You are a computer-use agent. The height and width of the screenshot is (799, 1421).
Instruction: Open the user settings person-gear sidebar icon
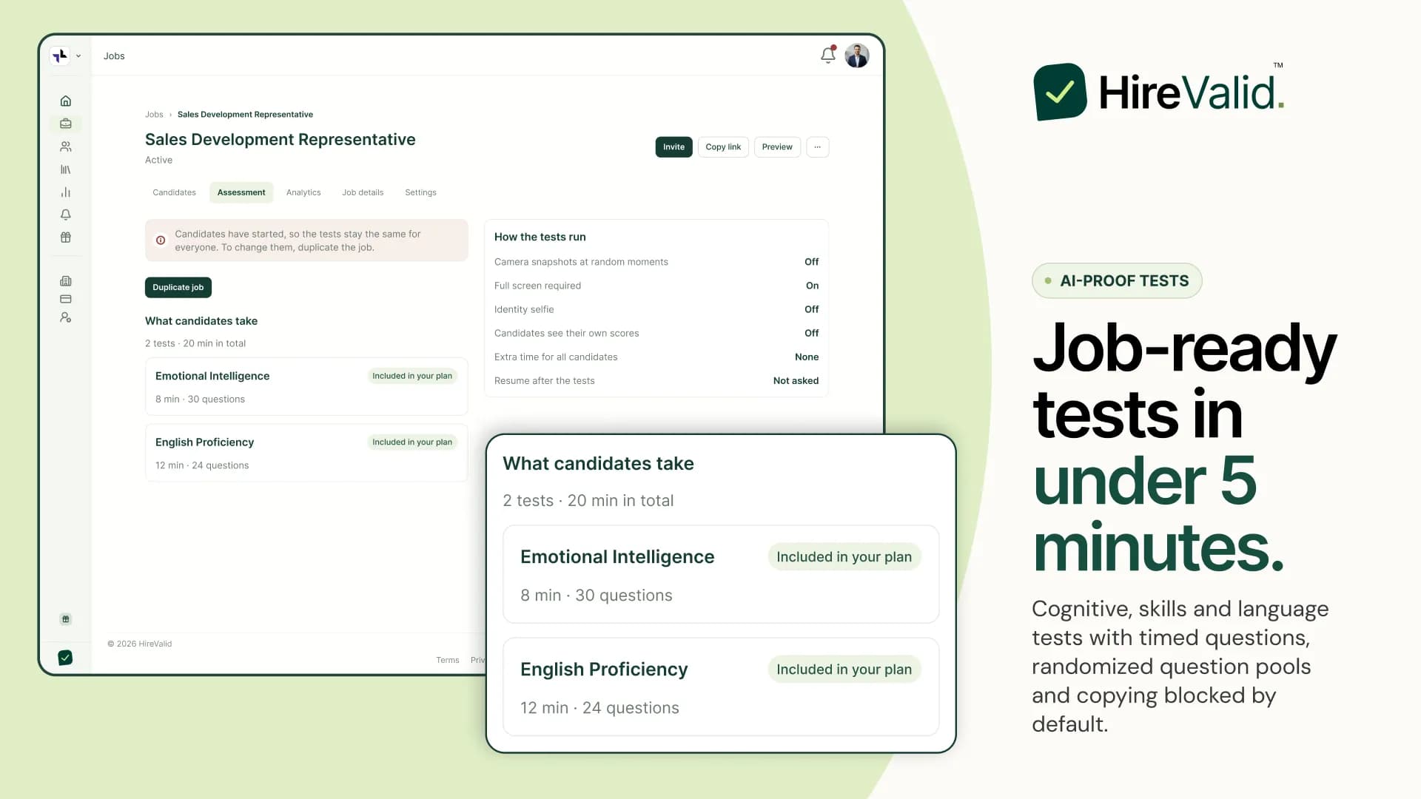click(66, 317)
